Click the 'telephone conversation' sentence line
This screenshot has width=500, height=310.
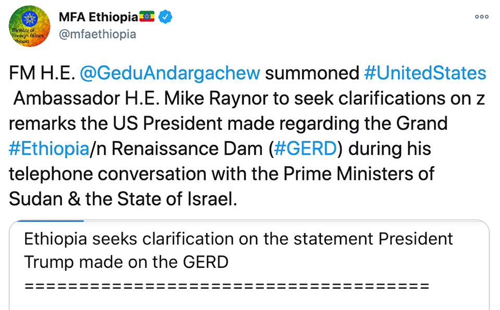coord(221,174)
